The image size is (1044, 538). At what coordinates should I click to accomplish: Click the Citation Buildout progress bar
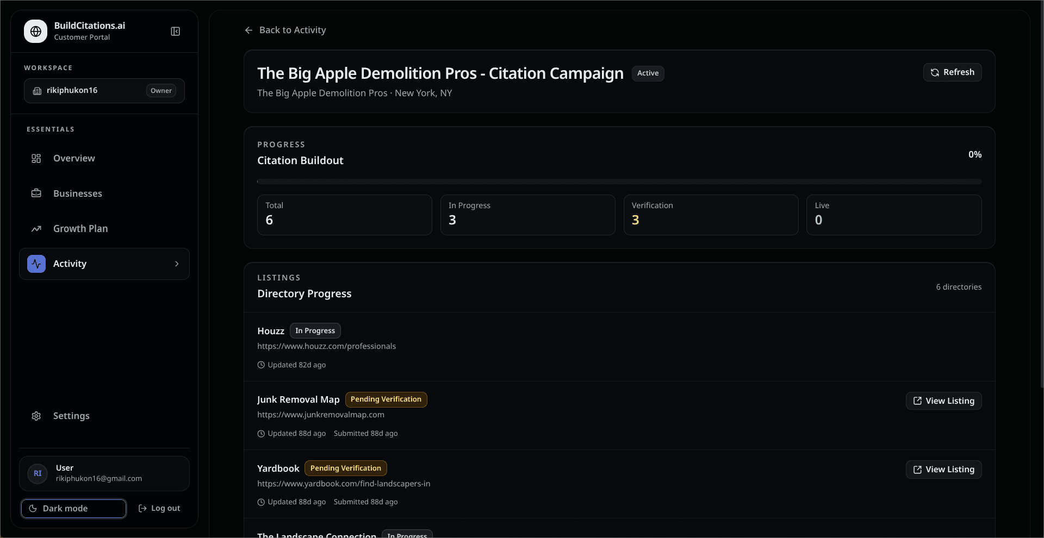click(619, 182)
